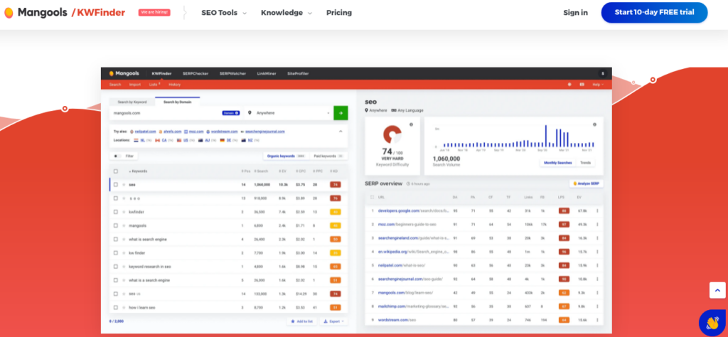Screen dimensions: 728x337
Task: Click expand icon in SERP table header
Action: (x=372, y=197)
